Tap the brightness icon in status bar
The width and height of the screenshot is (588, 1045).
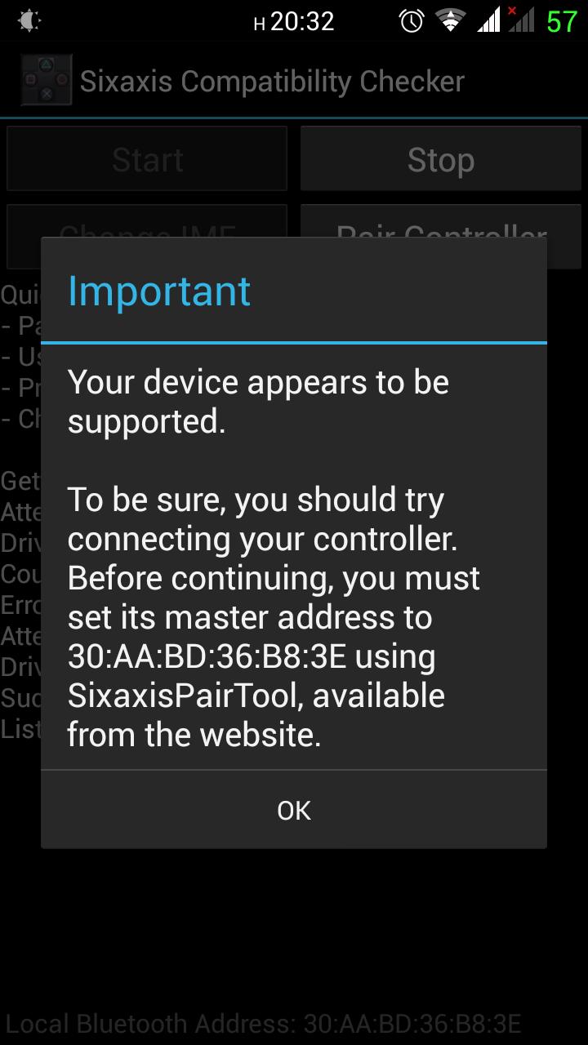[x=29, y=20]
